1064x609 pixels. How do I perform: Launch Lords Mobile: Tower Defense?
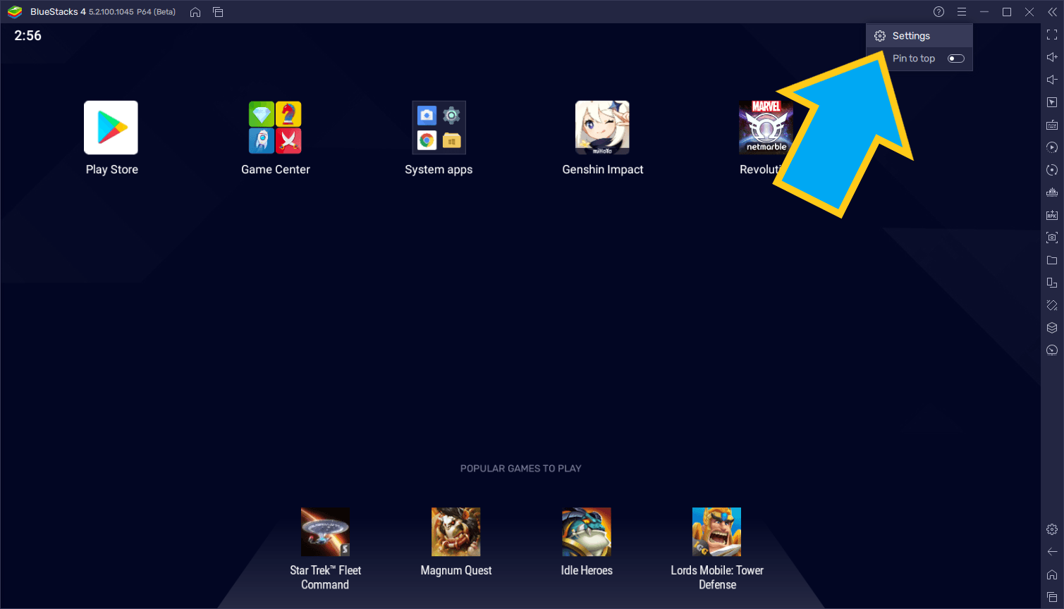(x=717, y=532)
